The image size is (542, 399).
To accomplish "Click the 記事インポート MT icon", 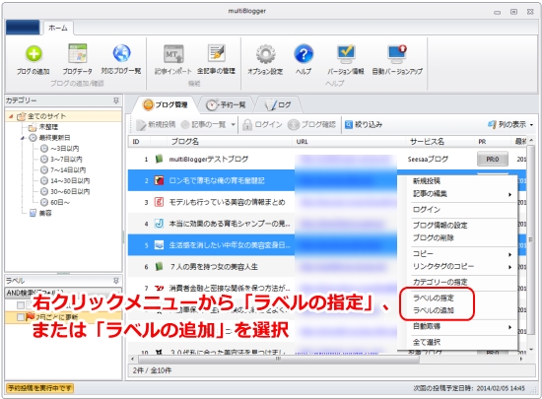I will pyautogui.click(x=173, y=54).
